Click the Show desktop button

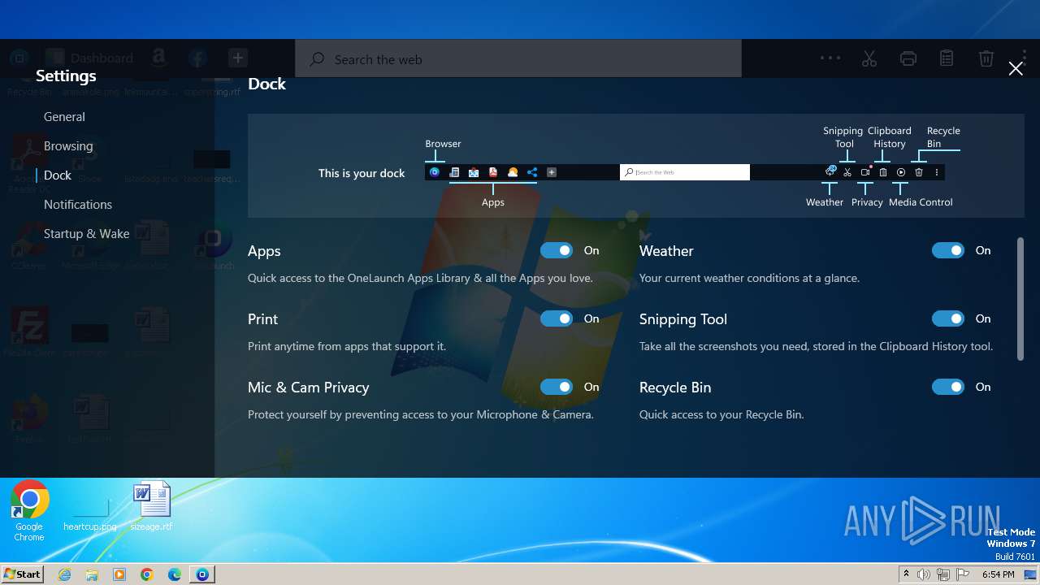pos(1032,574)
